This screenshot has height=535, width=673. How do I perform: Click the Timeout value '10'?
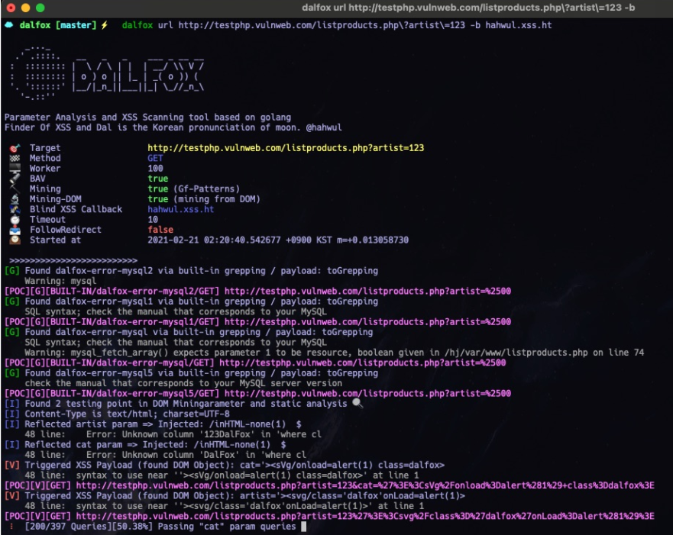coord(152,220)
